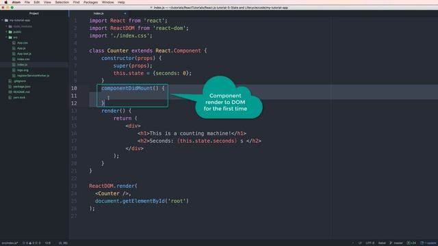Close the index.js editor tab
Screen dimensions: 438x246
tap(125, 14)
